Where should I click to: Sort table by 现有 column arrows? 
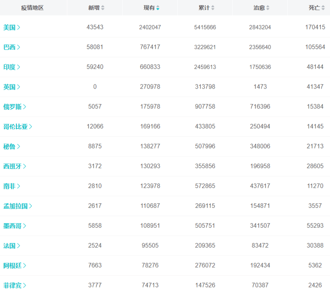(x=158, y=8)
